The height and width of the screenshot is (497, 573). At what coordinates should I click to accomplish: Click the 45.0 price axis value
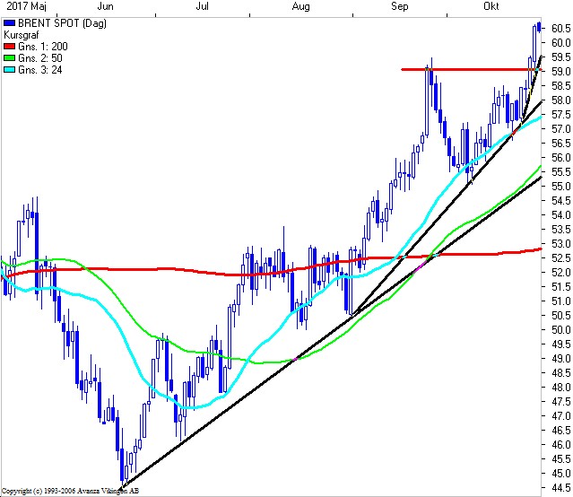[x=561, y=474]
